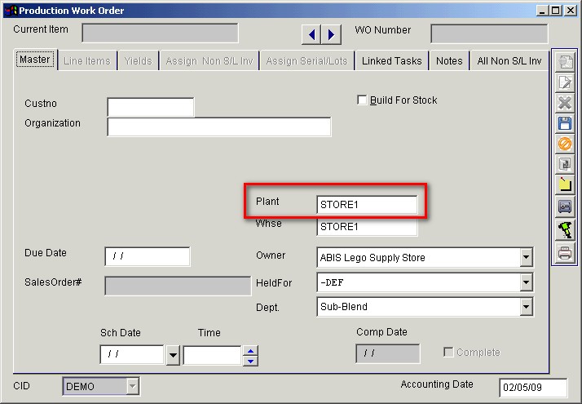This screenshot has width=582, height=404.
Task: Click the green pushpin icon
Action: pos(564,231)
